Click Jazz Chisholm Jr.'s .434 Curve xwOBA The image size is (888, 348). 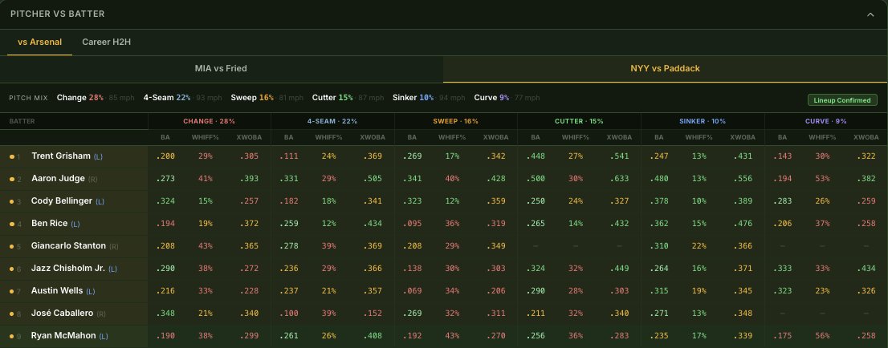tap(866, 268)
